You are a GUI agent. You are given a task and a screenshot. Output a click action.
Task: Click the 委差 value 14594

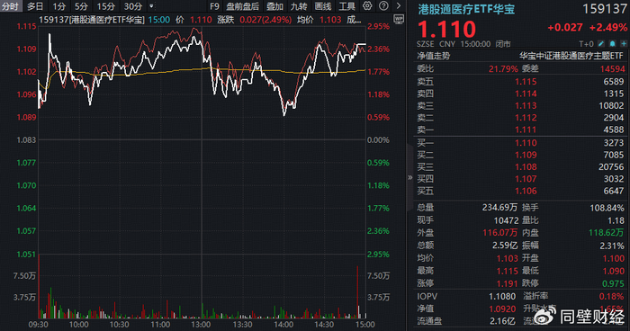click(x=613, y=69)
